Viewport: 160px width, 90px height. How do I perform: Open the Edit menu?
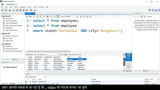click(x=6, y=7)
